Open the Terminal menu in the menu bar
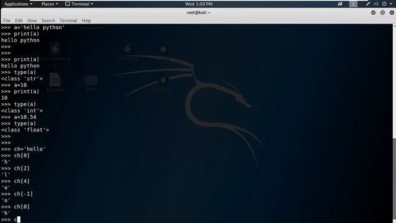Viewport: 396px width, 223px height. pyautogui.click(x=68, y=20)
